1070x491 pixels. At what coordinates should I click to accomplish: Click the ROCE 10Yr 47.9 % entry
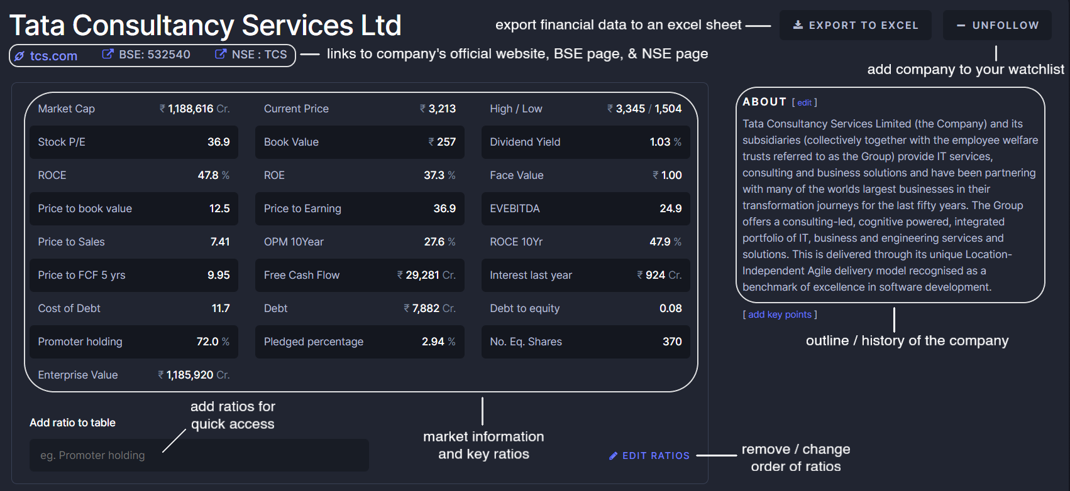pyautogui.click(x=586, y=242)
